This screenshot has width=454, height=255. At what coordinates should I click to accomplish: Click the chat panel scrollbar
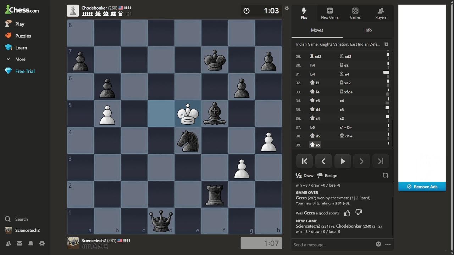[392, 216]
